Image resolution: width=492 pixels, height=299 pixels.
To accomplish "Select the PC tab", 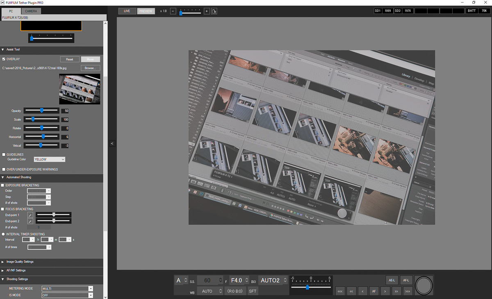I will (11, 11).
